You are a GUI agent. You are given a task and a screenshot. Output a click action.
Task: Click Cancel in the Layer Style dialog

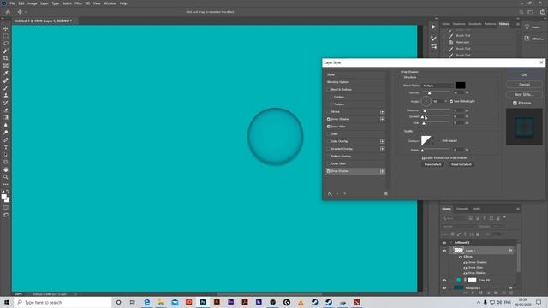tap(524, 85)
